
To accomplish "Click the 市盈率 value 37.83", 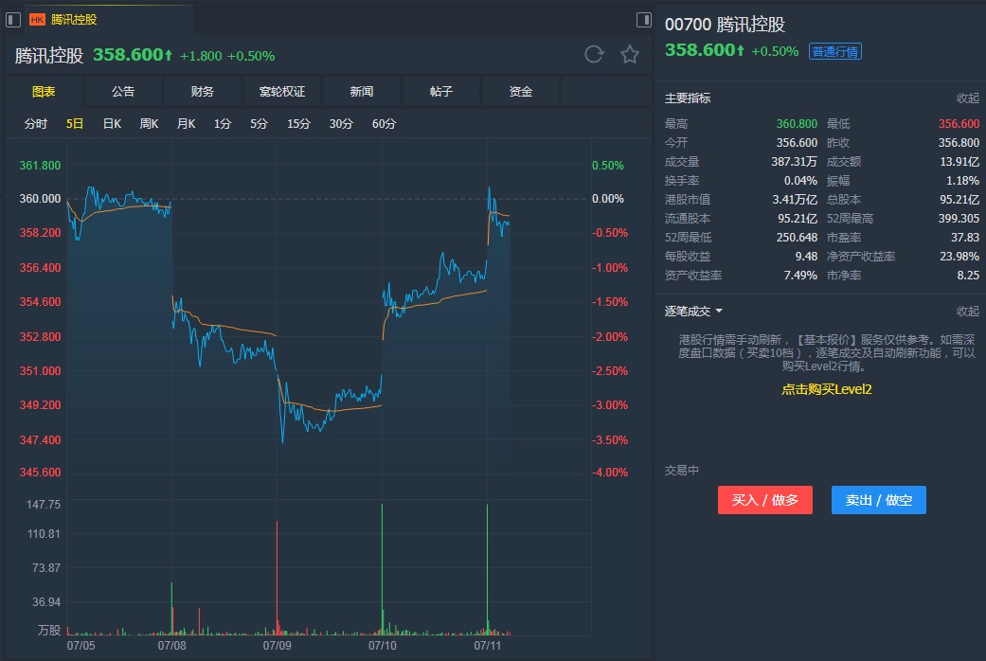I will pos(965,237).
